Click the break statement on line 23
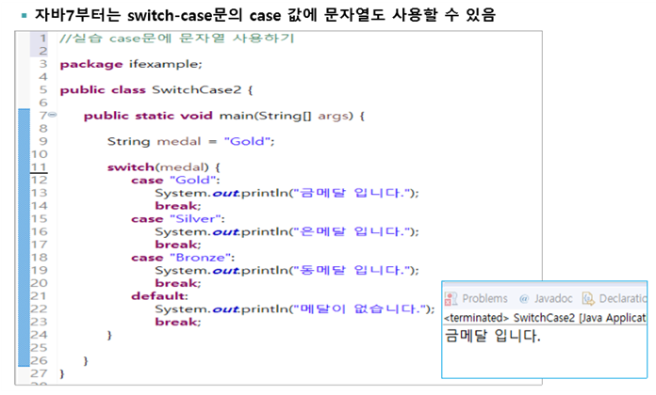This screenshot has height=395, width=656. click(178, 322)
